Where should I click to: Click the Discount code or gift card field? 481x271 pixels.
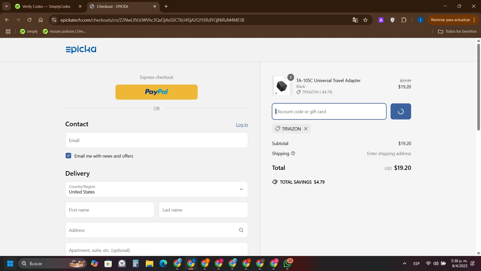329,111
